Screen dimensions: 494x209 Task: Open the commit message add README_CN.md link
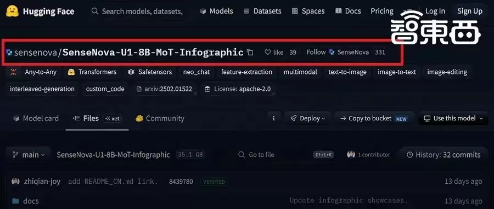click(x=113, y=182)
